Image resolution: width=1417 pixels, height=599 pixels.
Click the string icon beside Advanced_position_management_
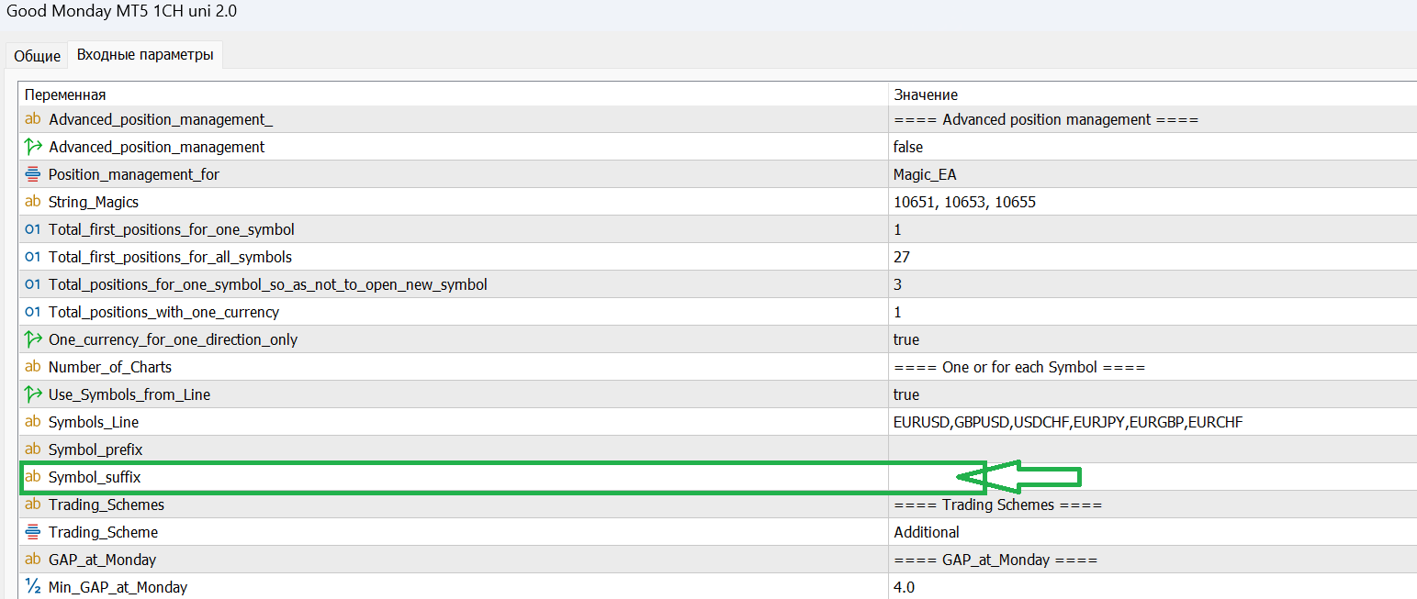tap(33, 119)
